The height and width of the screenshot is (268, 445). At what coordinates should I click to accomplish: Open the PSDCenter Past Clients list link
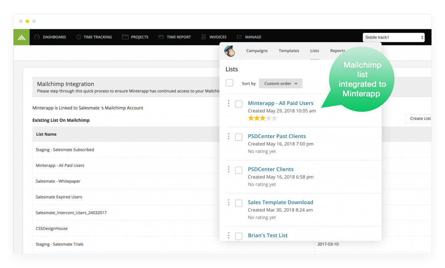click(x=277, y=136)
